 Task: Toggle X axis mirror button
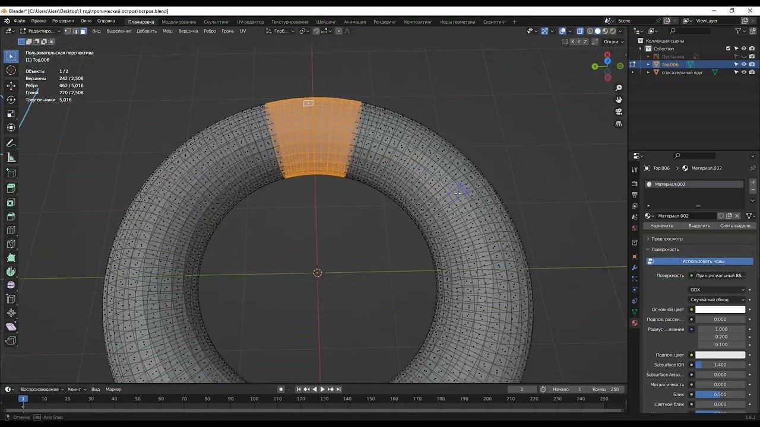(x=573, y=42)
